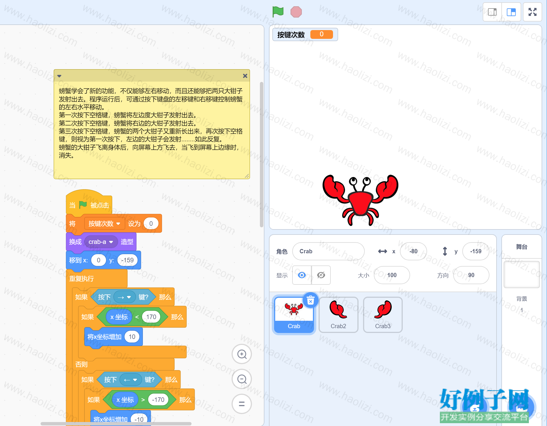This screenshot has height=426, width=547.
Task: Edit the sprite x position field
Action: [414, 251]
